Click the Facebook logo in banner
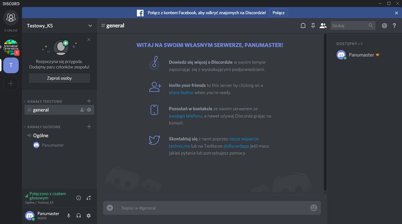 (x=140, y=13)
